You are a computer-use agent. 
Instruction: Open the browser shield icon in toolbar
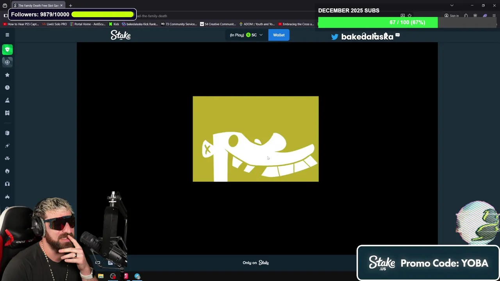[x=475, y=16]
